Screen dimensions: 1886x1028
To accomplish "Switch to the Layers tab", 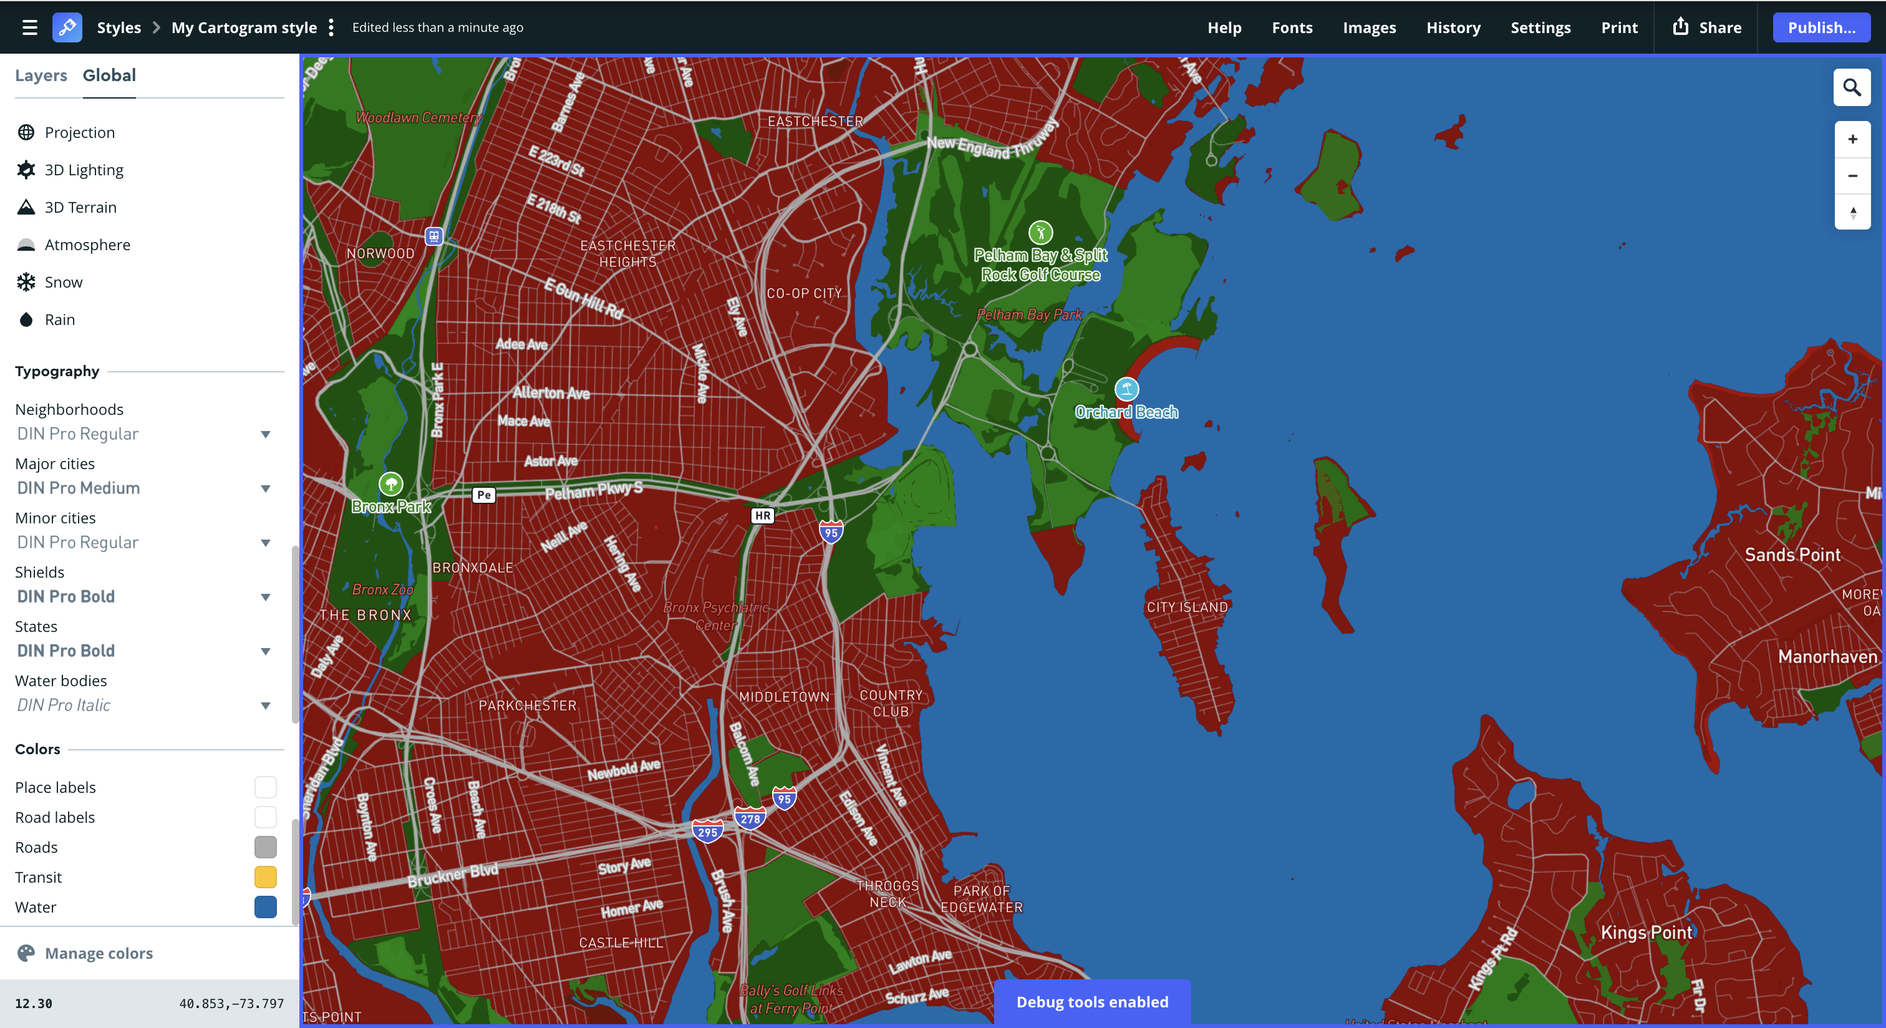I will (41, 75).
